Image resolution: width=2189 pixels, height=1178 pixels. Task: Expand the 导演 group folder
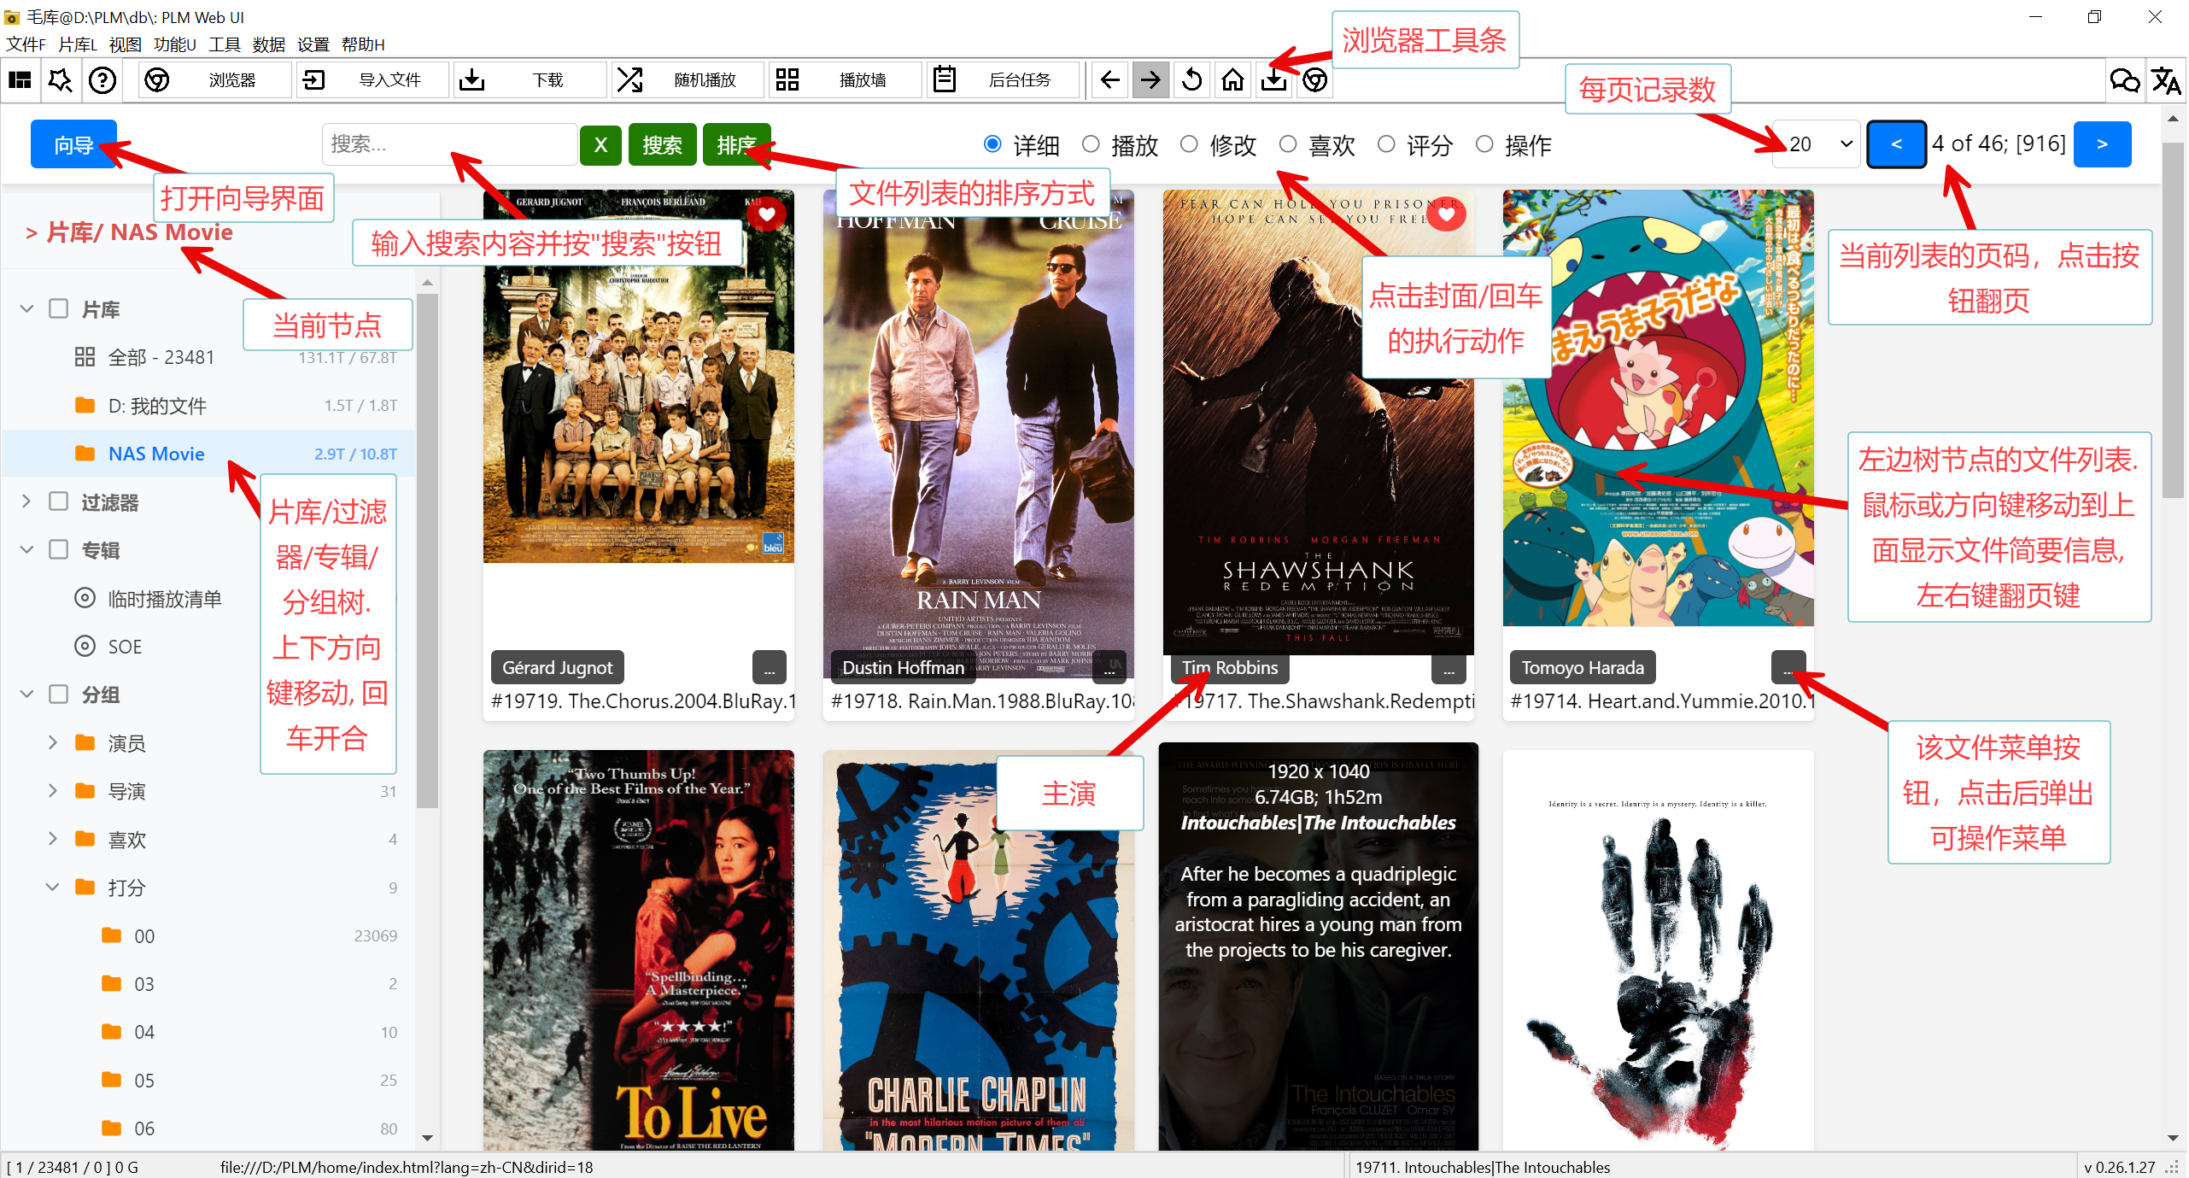point(53,791)
